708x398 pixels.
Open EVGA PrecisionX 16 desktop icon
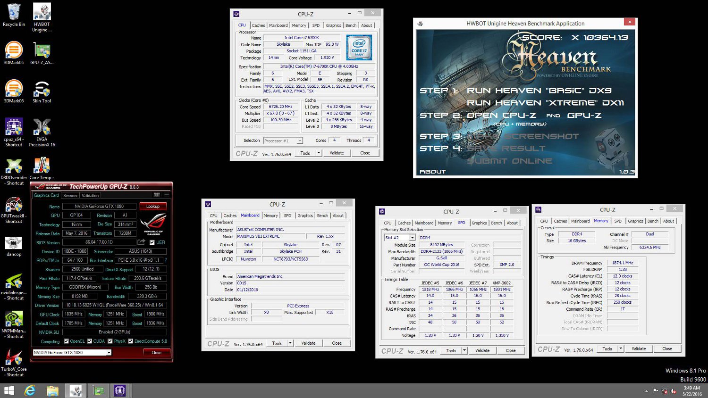point(42,133)
